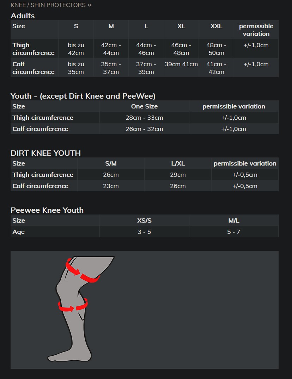Select the Adults XXL size column header

click(x=216, y=26)
